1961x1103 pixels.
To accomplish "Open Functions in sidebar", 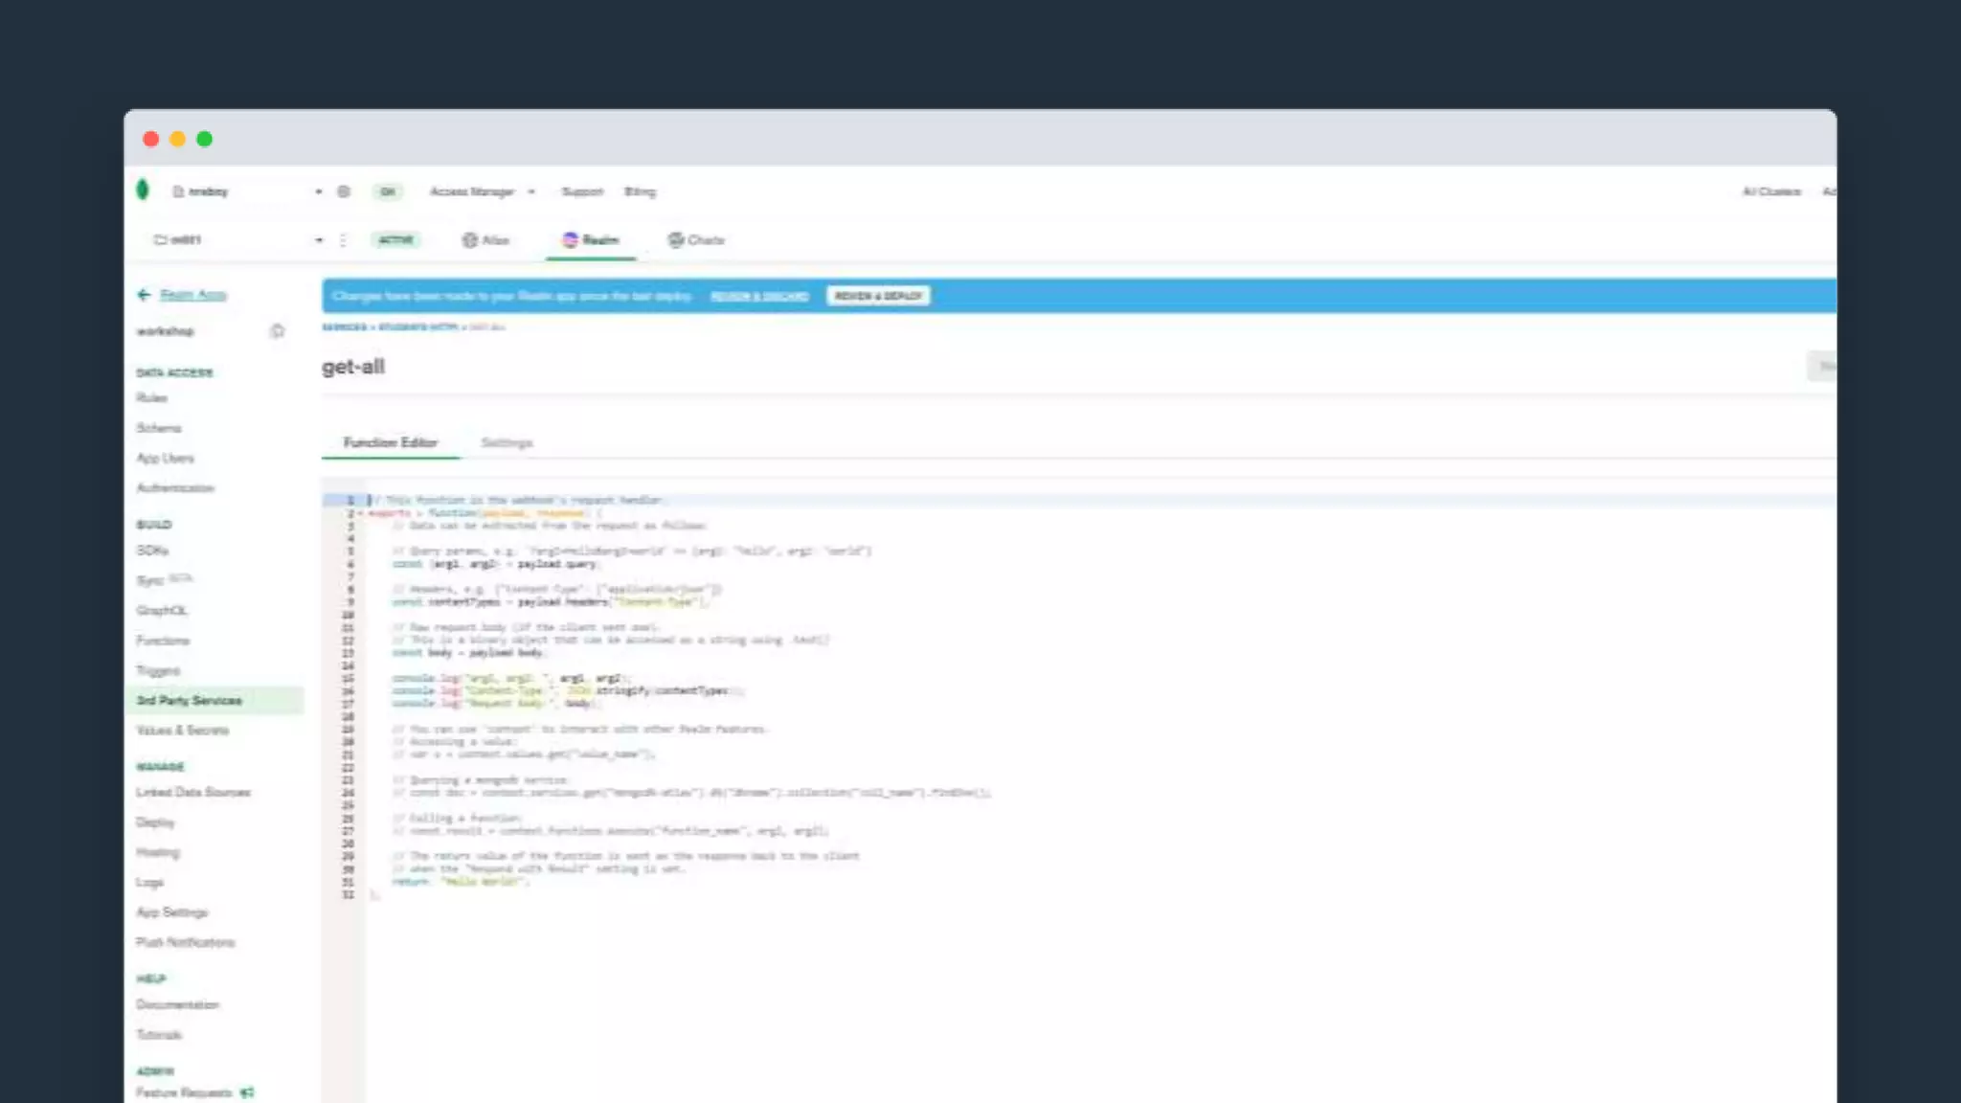I will click(x=164, y=641).
